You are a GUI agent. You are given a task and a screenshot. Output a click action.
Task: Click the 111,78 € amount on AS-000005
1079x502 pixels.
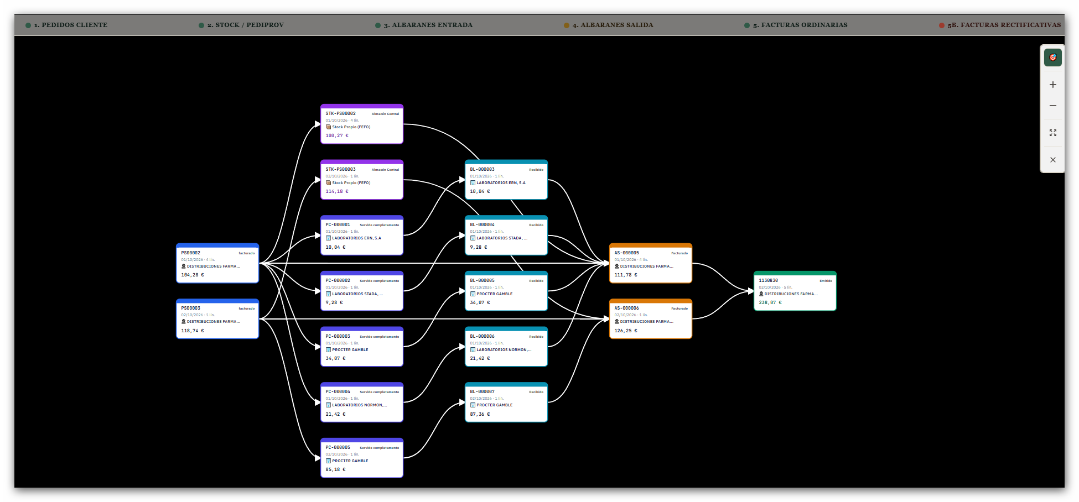[626, 275]
